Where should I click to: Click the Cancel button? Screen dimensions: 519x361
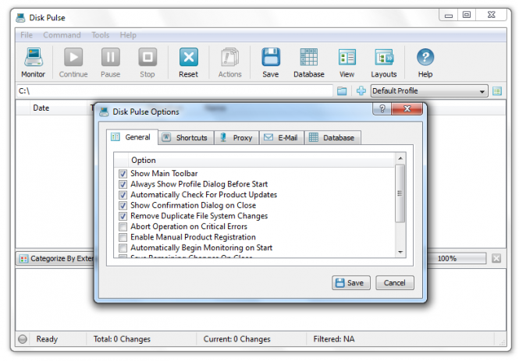395,283
